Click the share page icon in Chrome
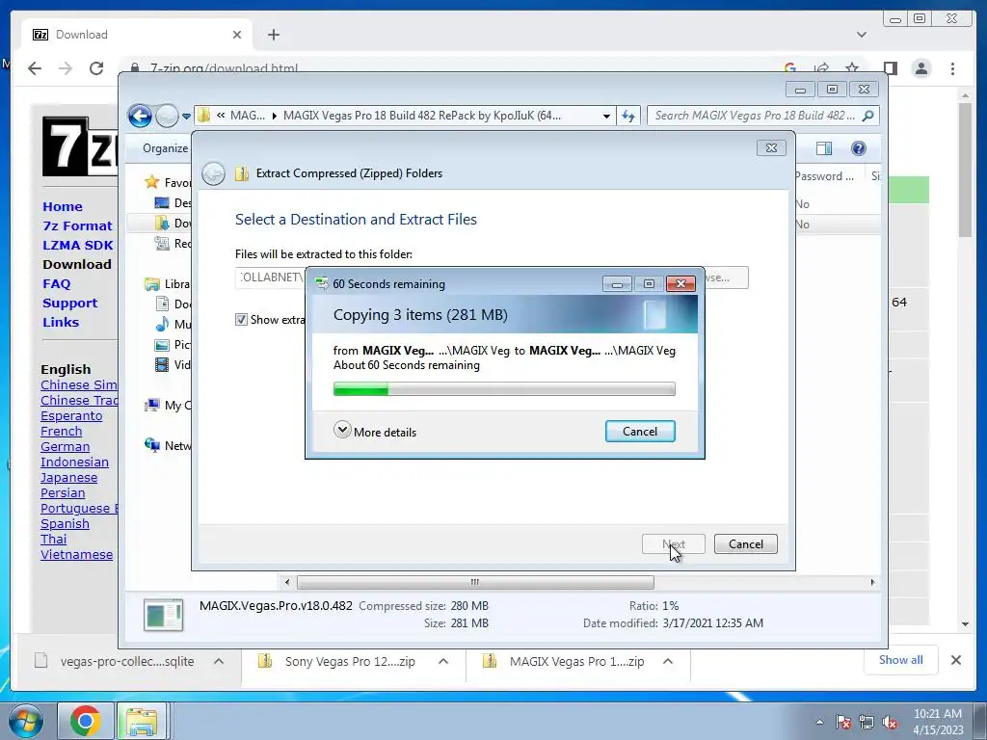 pyautogui.click(x=821, y=67)
